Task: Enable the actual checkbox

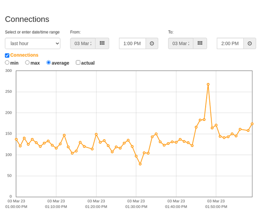Action: pyautogui.click(x=78, y=63)
